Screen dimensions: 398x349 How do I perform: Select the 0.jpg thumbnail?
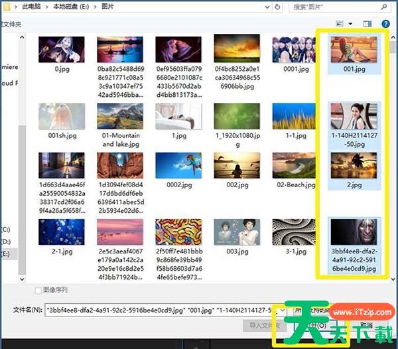tap(62, 50)
